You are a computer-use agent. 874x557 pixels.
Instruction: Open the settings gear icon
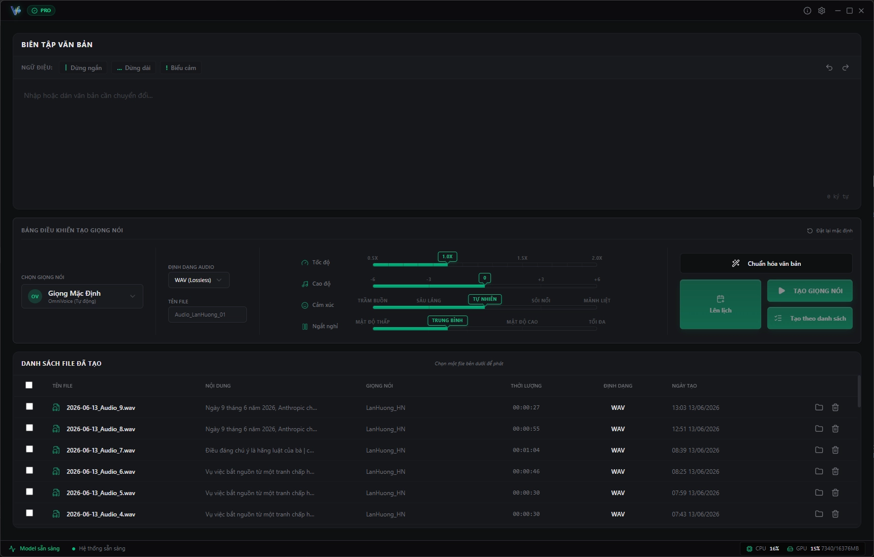[822, 11]
